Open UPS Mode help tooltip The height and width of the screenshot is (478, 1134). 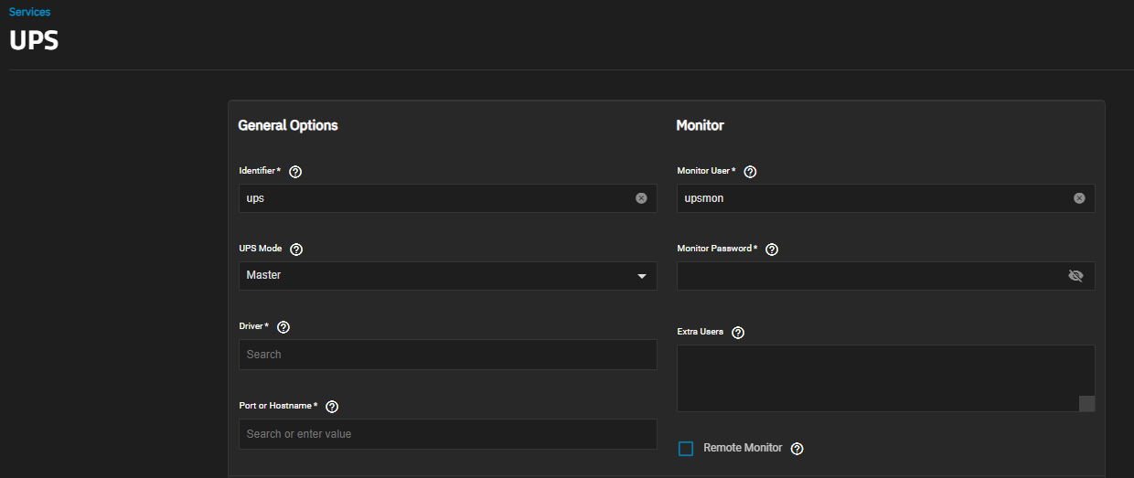pyautogui.click(x=296, y=250)
